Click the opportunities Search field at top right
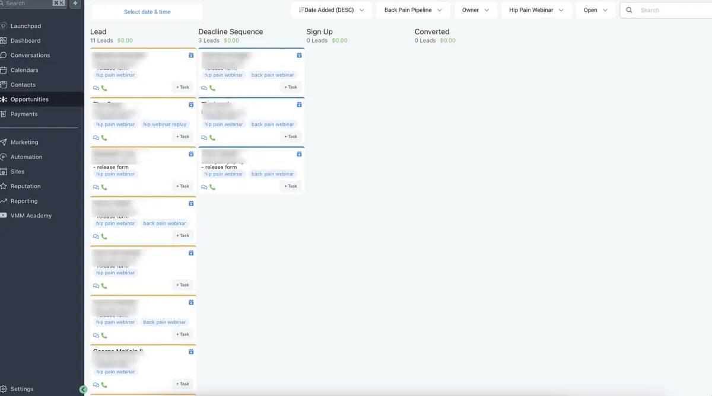712x396 pixels. coord(666,10)
